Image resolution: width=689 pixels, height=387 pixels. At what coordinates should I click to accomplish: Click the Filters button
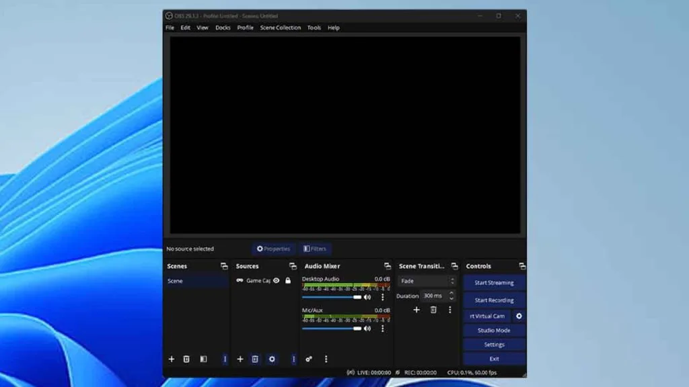click(x=315, y=249)
